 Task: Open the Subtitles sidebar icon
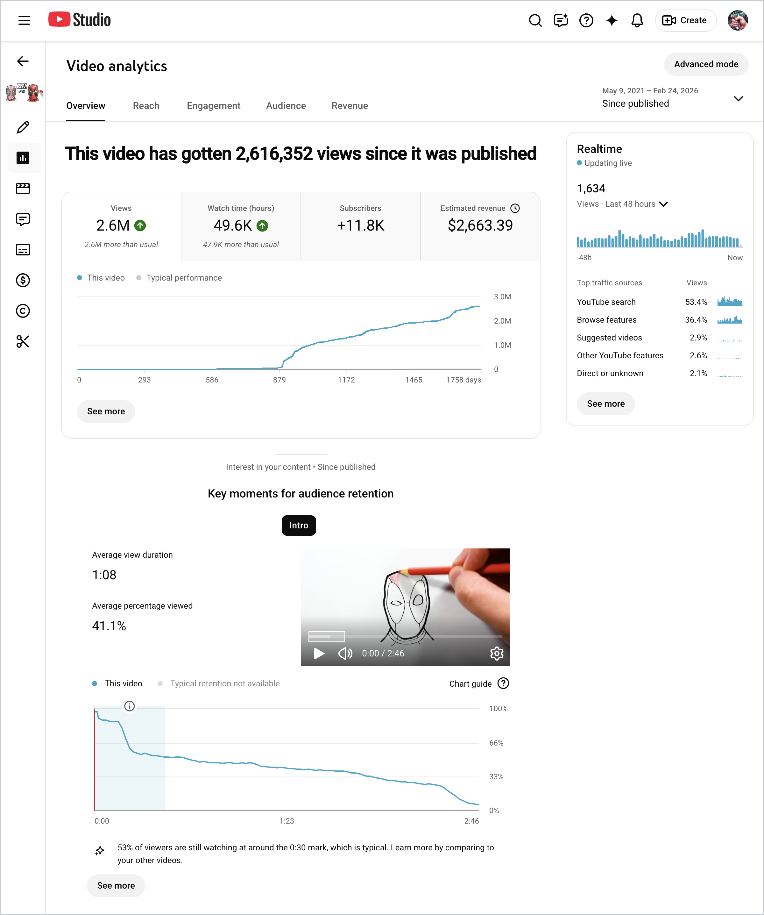point(23,250)
